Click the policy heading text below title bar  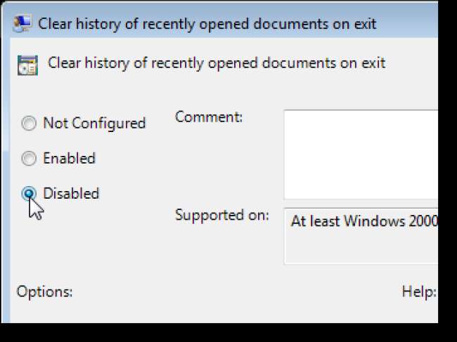(217, 63)
